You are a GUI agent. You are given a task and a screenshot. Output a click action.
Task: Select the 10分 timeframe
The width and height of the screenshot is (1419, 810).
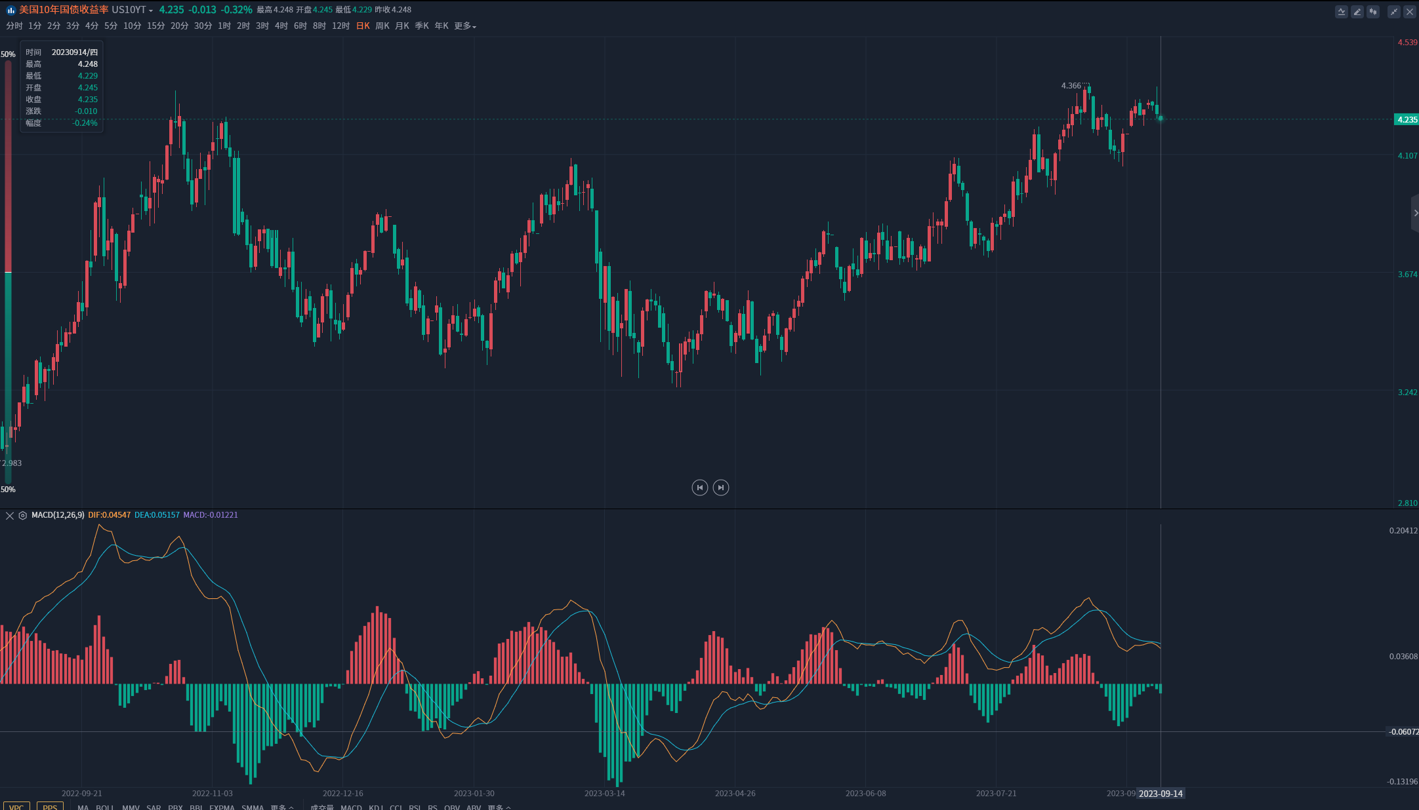tap(133, 26)
